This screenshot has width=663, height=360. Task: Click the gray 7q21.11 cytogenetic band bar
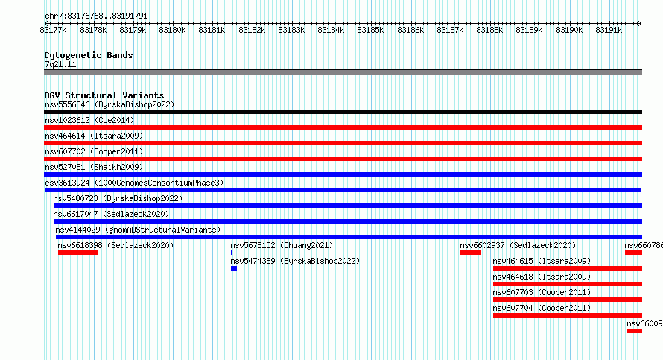[343, 72]
